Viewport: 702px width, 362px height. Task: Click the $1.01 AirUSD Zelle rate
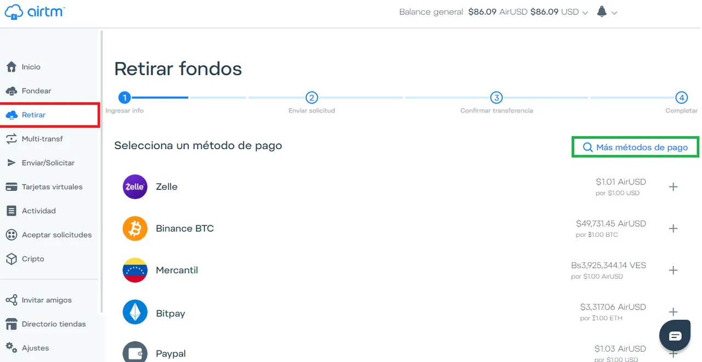tap(621, 182)
